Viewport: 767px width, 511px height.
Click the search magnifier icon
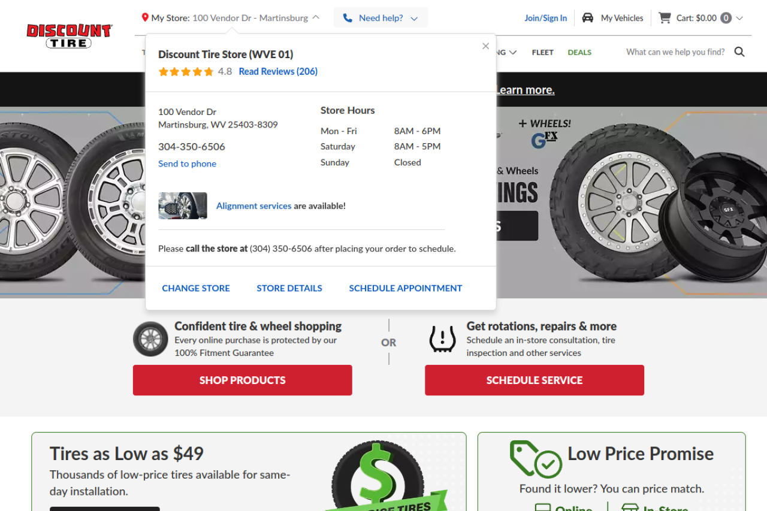tap(739, 52)
